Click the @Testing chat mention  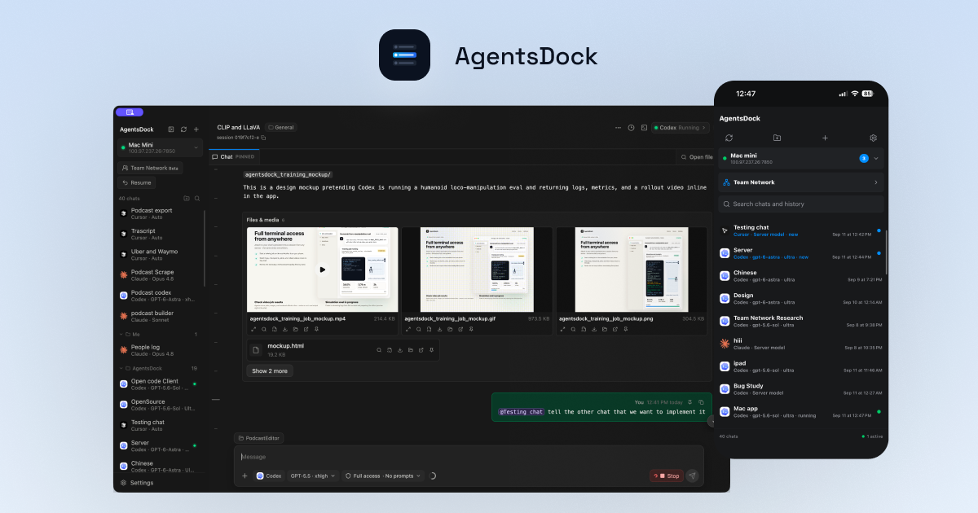[521, 412]
